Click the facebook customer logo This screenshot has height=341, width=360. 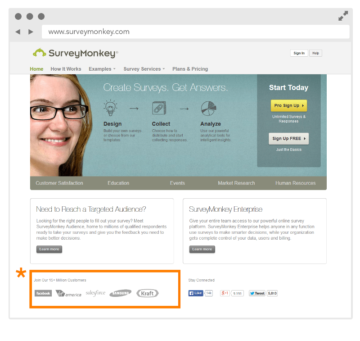pos(43,293)
